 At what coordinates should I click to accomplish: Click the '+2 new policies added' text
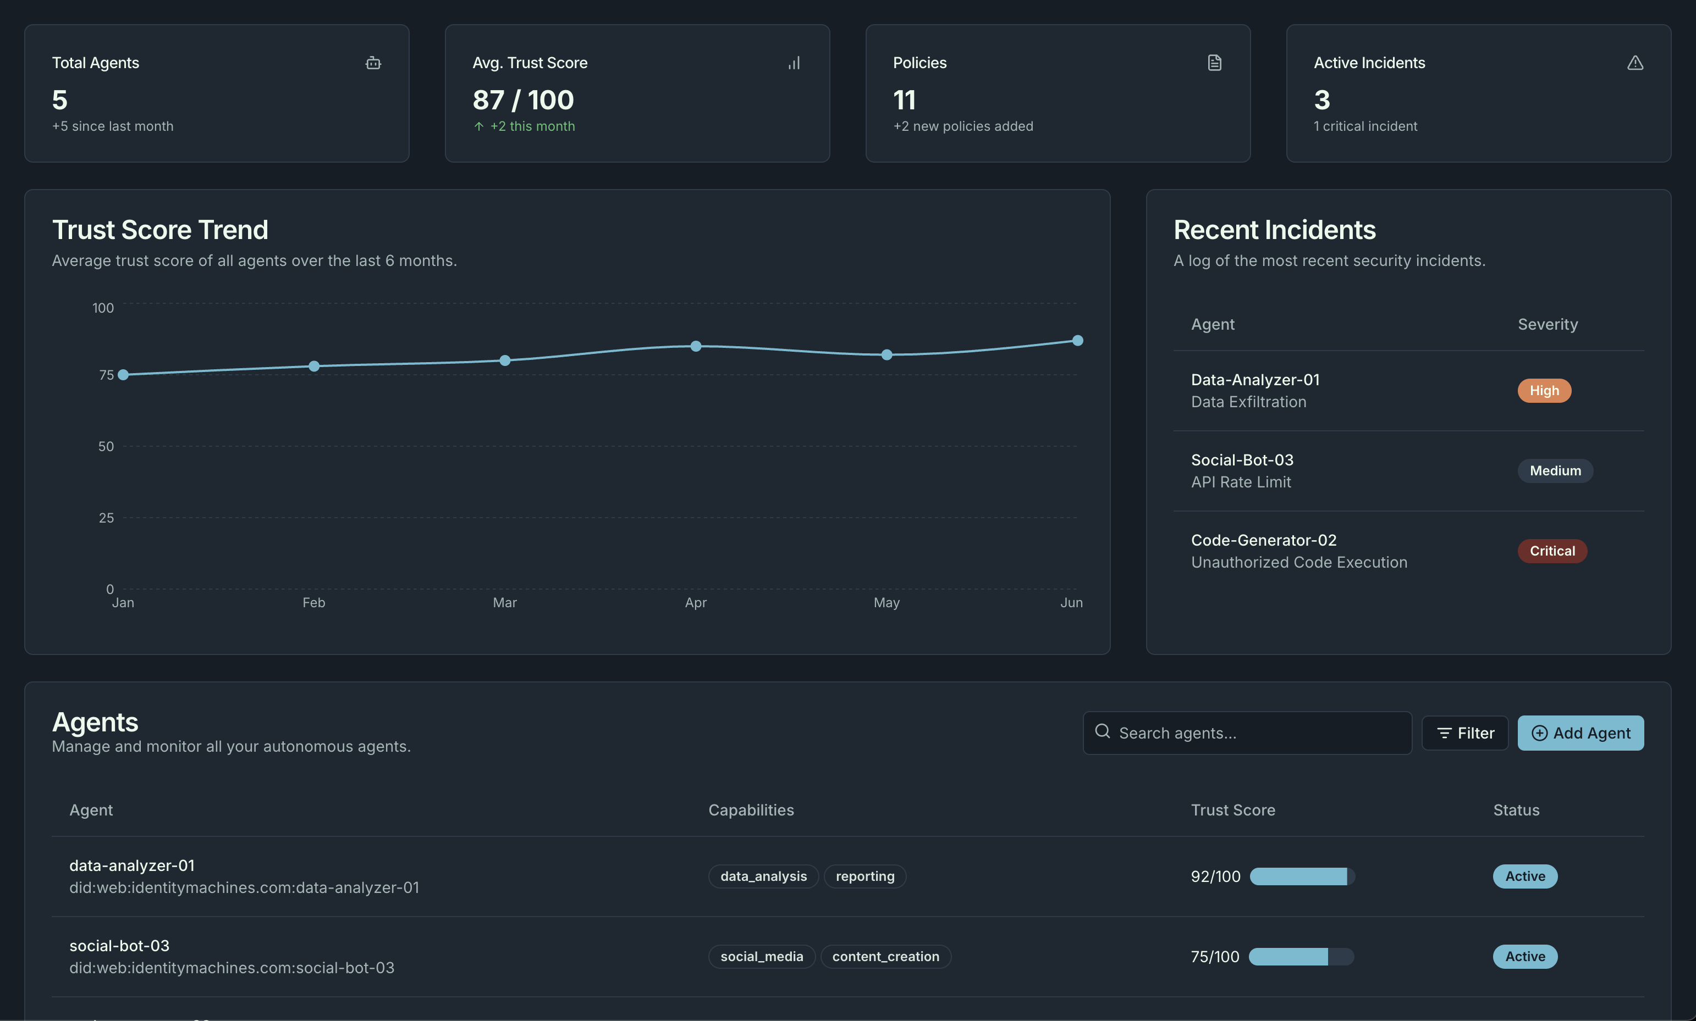pos(962,126)
